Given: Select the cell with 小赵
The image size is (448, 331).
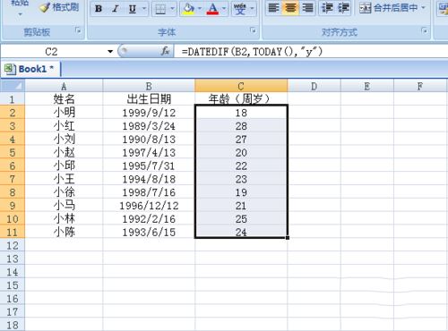Looking at the screenshot, I should pos(64,152).
